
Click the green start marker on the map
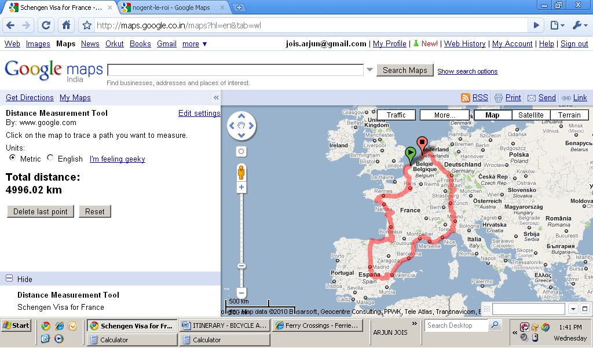pyautogui.click(x=411, y=154)
